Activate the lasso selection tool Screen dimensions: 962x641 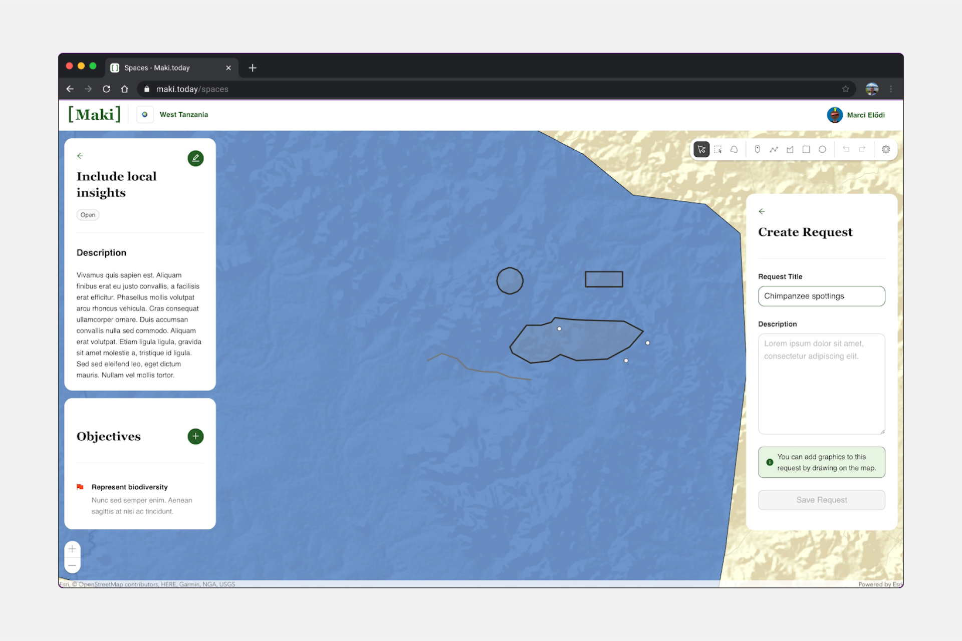pos(734,149)
